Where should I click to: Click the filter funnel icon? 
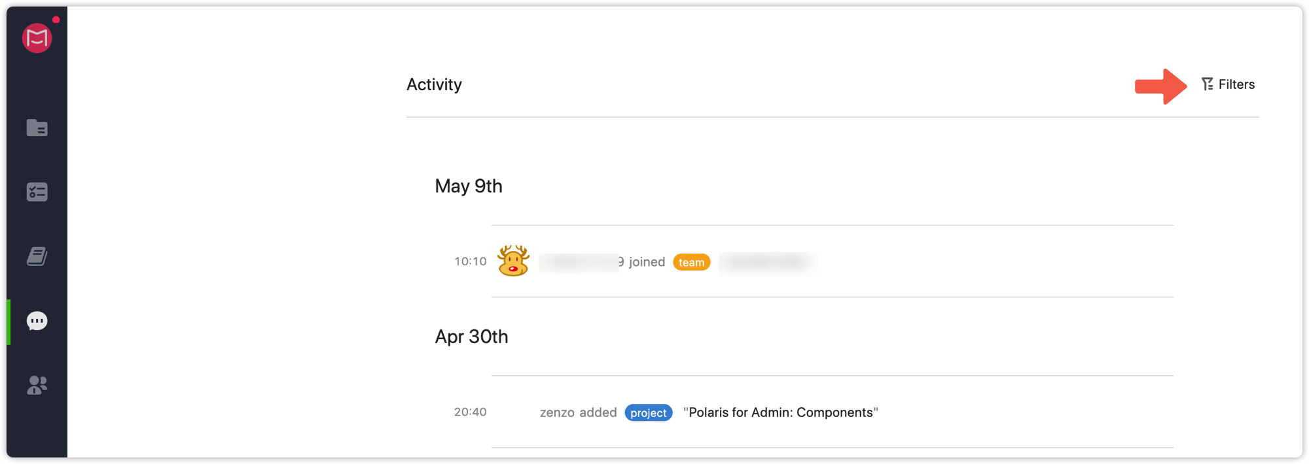[x=1208, y=84]
